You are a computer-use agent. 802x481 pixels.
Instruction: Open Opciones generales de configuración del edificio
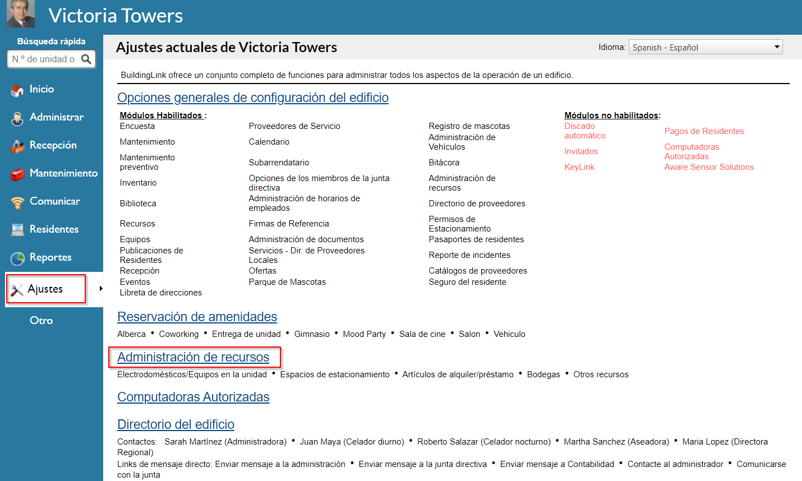pyautogui.click(x=253, y=98)
